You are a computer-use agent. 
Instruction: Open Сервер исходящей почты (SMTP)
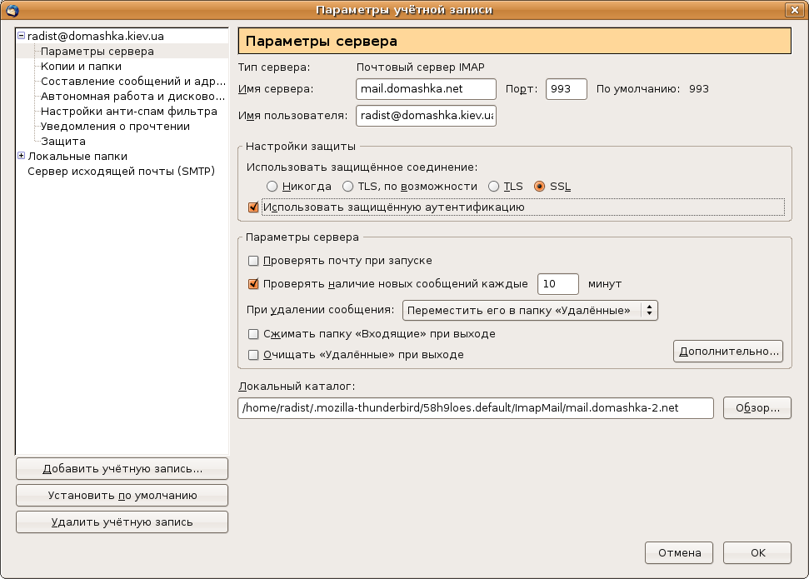tap(121, 172)
